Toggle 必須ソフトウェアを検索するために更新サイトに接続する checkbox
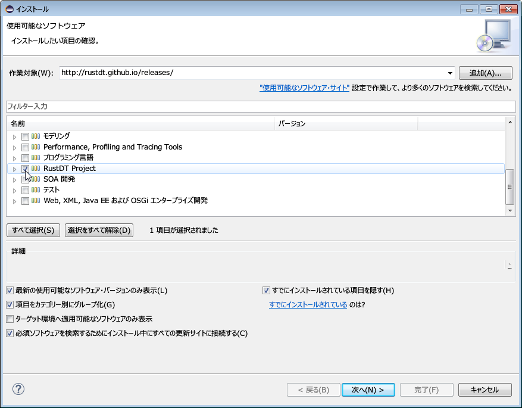The width and height of the screenshot is (522, 408). pos(10,333)
